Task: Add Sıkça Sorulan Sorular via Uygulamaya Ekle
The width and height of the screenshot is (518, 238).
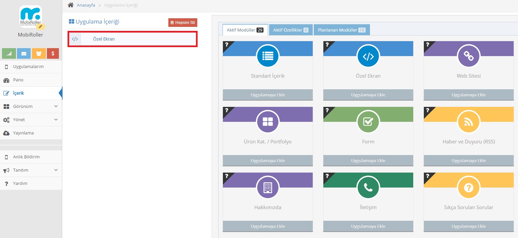Action: pos(469,226)
